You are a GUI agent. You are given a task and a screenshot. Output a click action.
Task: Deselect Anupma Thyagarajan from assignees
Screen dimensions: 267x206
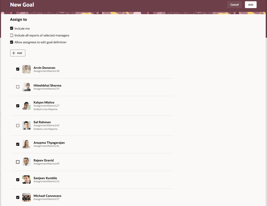[17, 144]
